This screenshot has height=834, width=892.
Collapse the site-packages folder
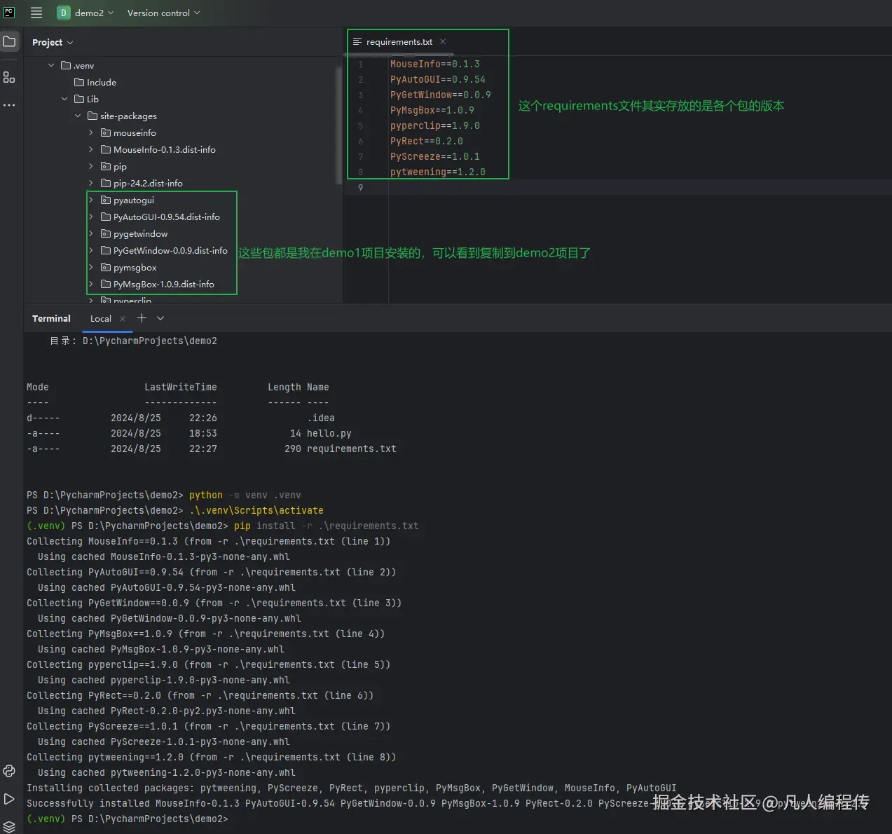tap(78, 116)
